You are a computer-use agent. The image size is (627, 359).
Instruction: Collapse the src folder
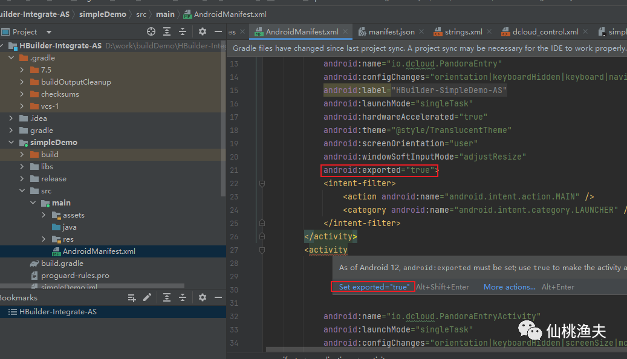pyautogui.click(x=22, y=191)
